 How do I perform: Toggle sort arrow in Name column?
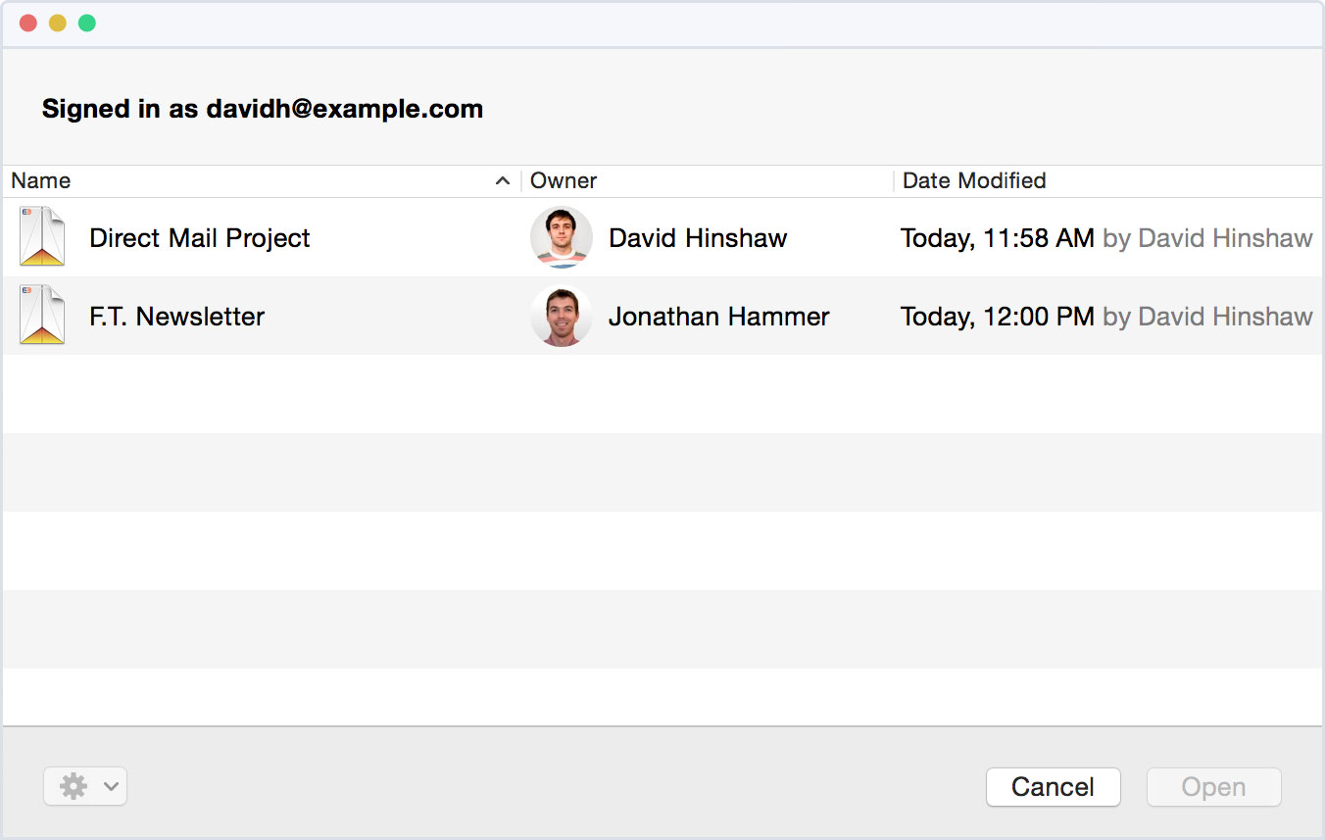[x=503, y=180]
